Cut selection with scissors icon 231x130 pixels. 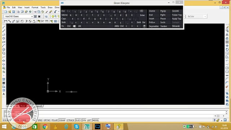tap(35, 12)
